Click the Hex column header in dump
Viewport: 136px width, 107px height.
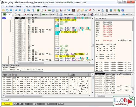[41, 75]
